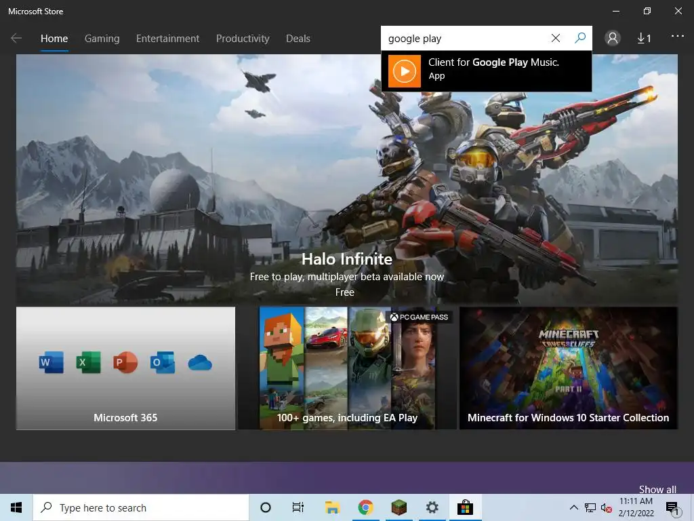
Task: Show hidden tray icons chevron
Action: click(x=573, y=507)
